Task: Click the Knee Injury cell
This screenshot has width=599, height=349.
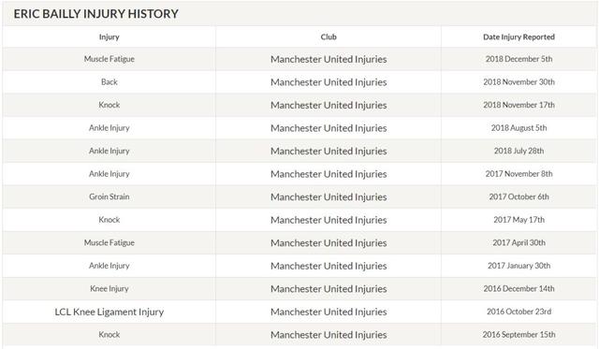Action: click(x=110, y=289)
